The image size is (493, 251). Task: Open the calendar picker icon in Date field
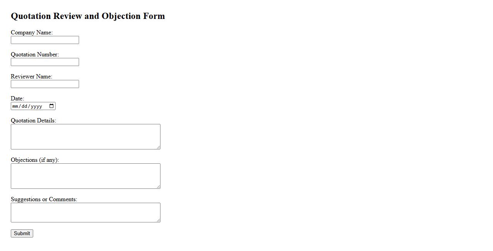coord(52,106)
